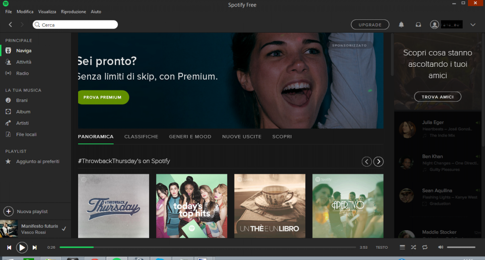Click the Nuova playlist plus icon
Viewport: 485px width, 260px height.
9,212
